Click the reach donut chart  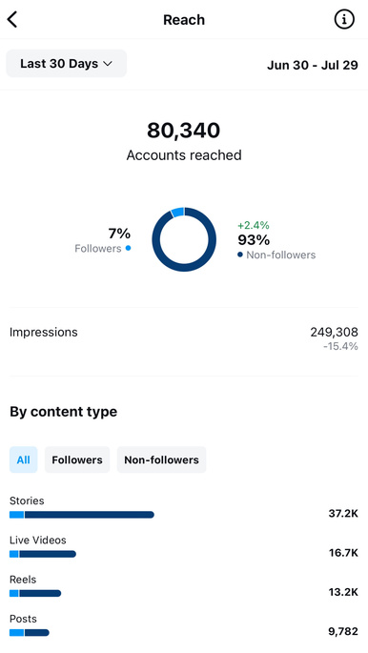tap(184, 239)
